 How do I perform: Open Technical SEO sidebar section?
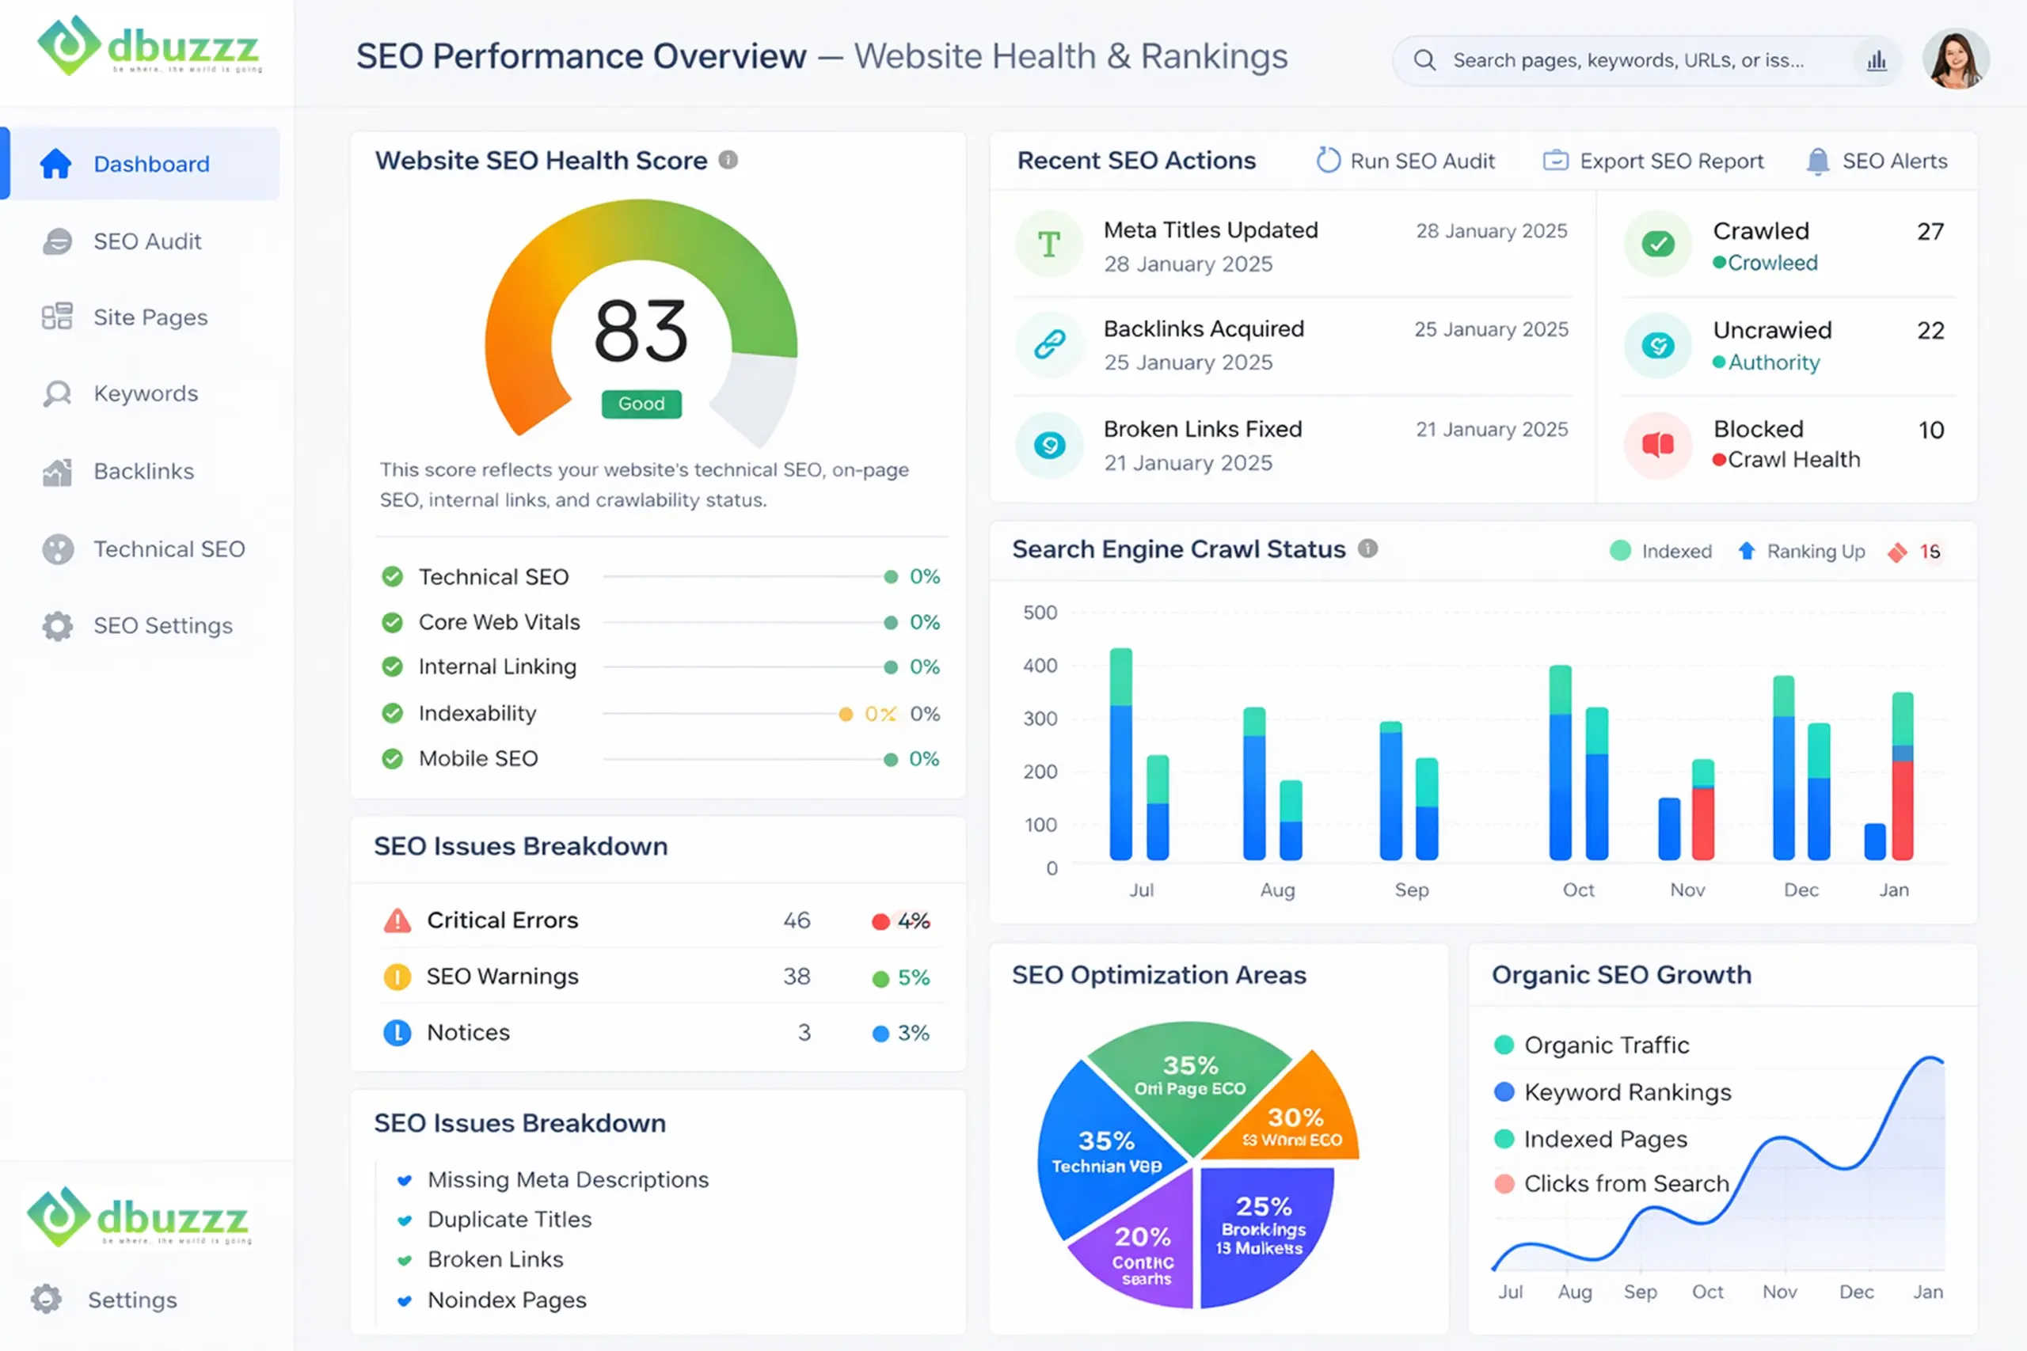(x=168, y=550)
